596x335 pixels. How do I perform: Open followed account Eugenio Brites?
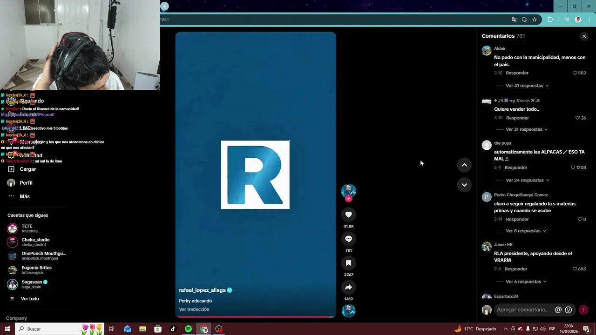point(29,270)
